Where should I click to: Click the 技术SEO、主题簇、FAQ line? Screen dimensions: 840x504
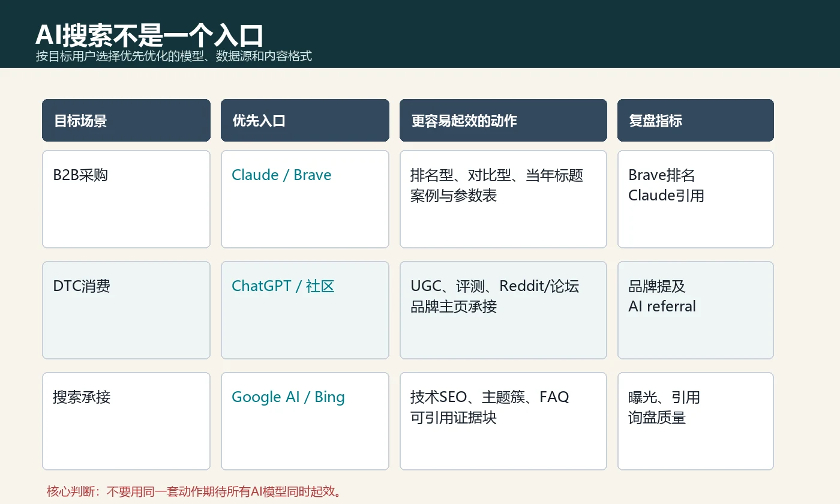tap(490, 397)
